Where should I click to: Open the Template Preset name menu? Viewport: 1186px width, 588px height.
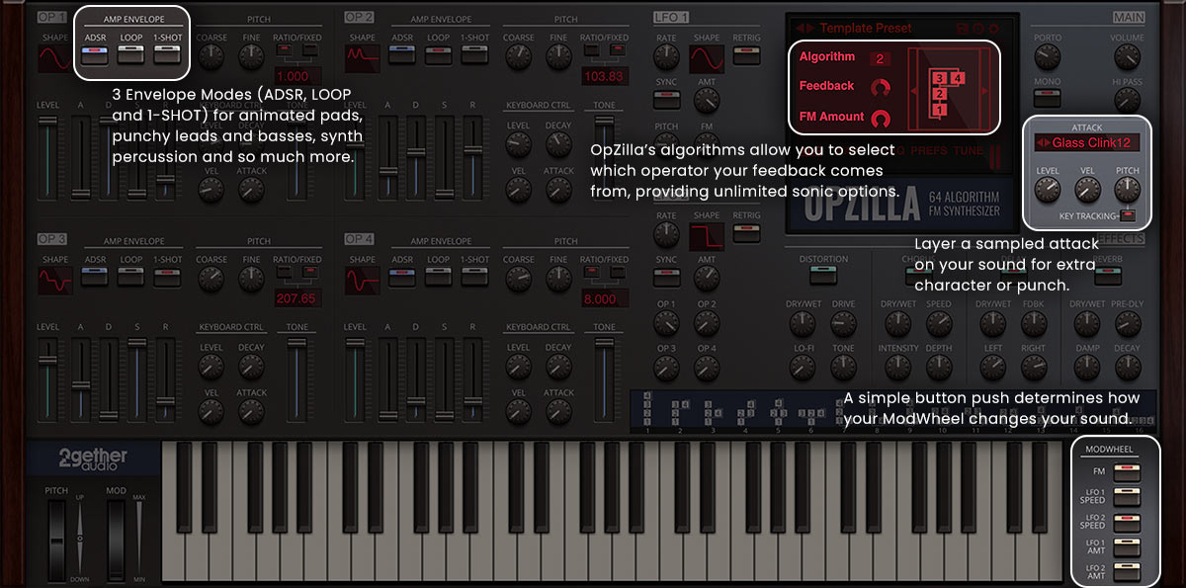coord(865,29)
